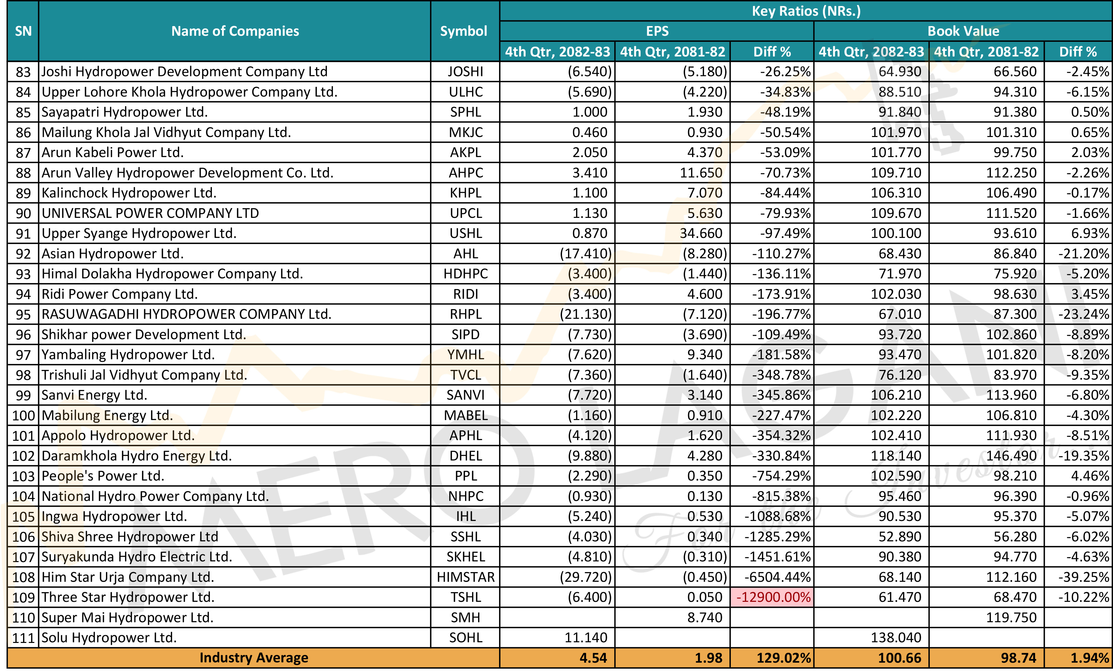Select 'Upper Syange Hydropower Ltd.'
Viewport: 1113px width, 671px height.
pos(139,233)
